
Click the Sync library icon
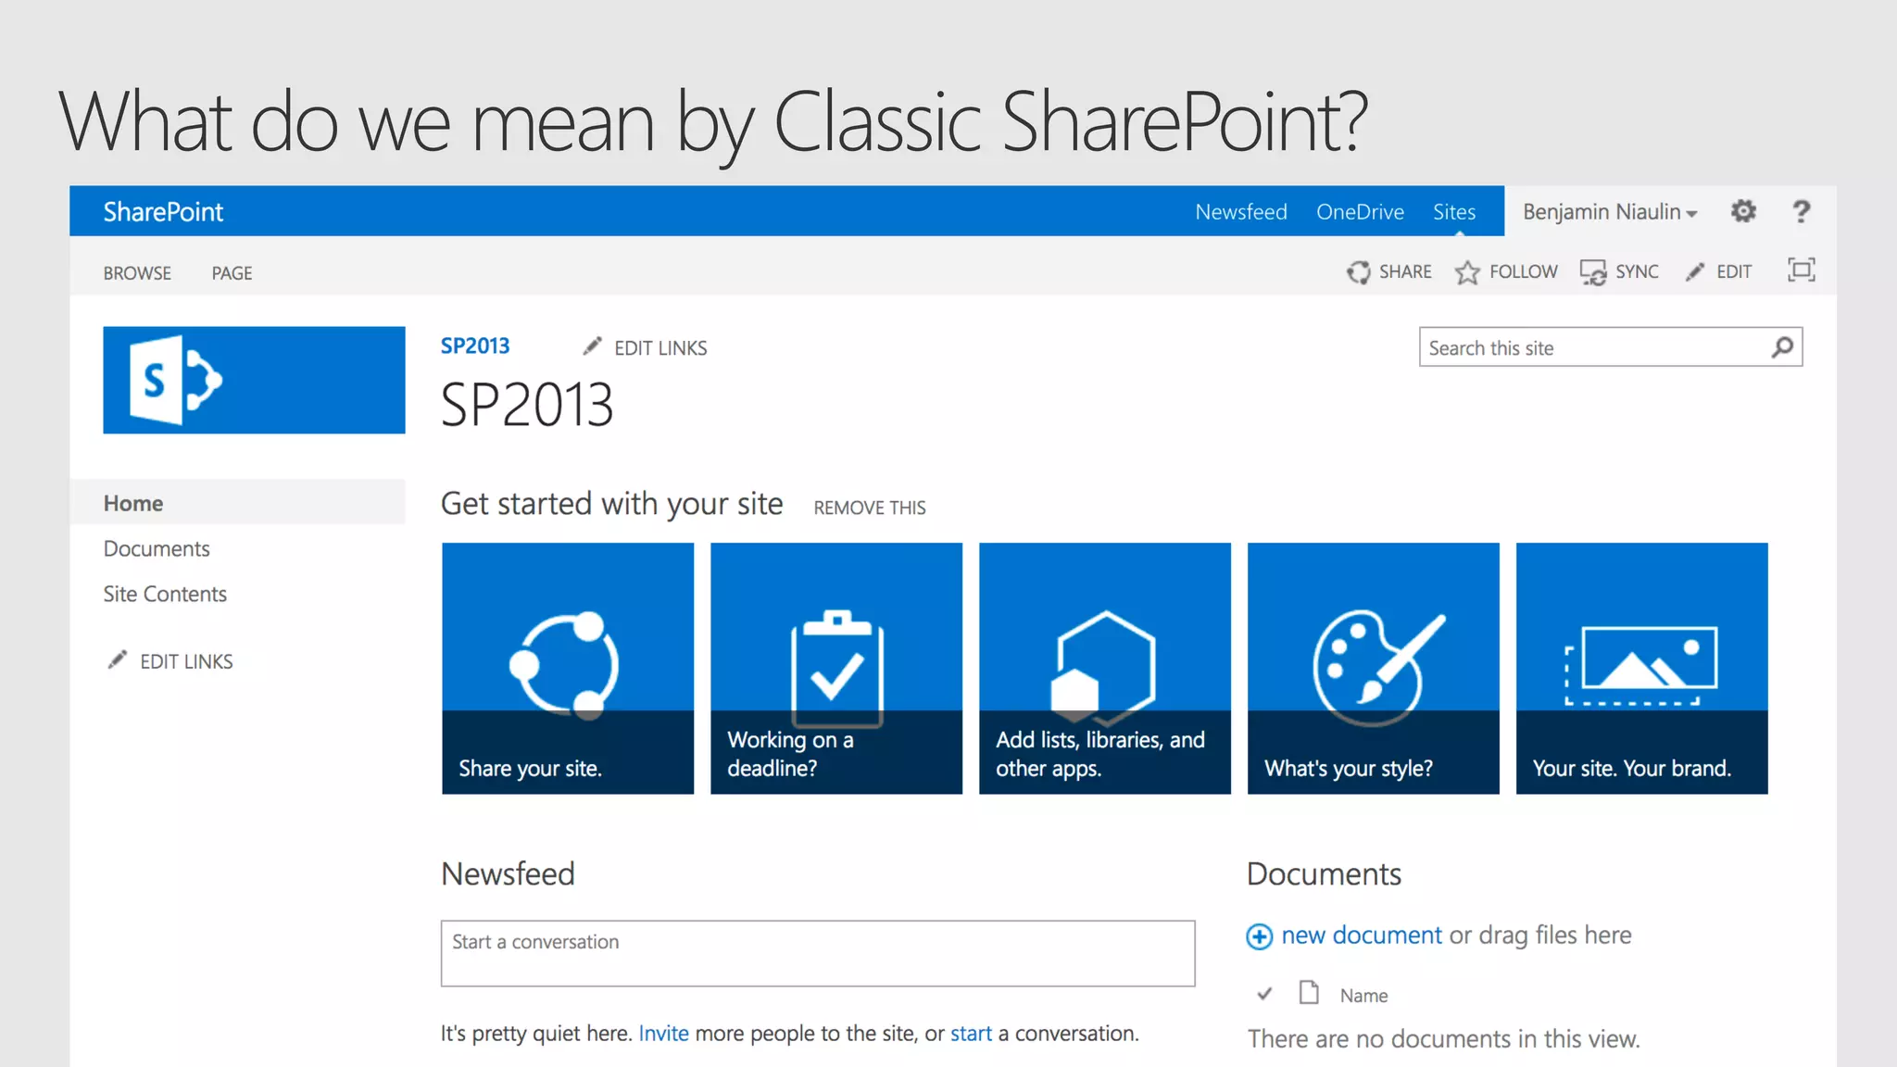coord(1593,272)
